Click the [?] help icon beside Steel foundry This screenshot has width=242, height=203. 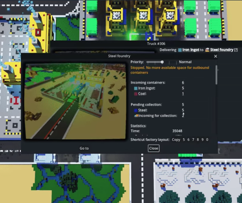pos(236,50)
